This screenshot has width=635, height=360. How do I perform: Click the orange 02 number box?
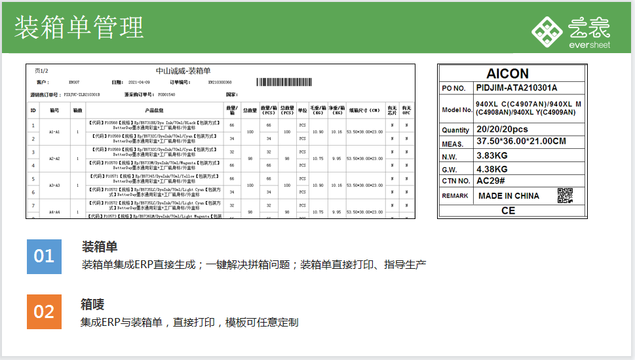tap(44, 311)
